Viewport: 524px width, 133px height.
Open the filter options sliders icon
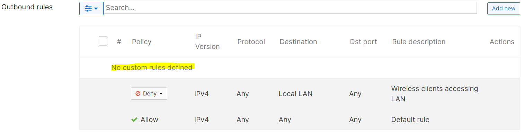pyautogui.click(x=88, y=8)
